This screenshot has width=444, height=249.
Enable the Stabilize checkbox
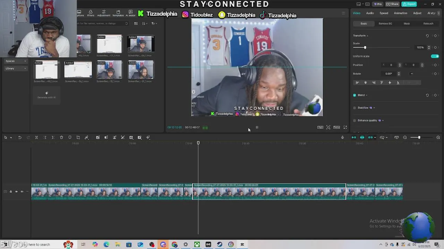[x=355, y=108]
